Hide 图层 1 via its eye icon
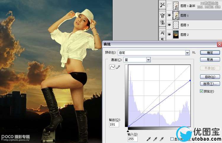The width and height of the screenshot is (222, 143). (x=169, y=15)
